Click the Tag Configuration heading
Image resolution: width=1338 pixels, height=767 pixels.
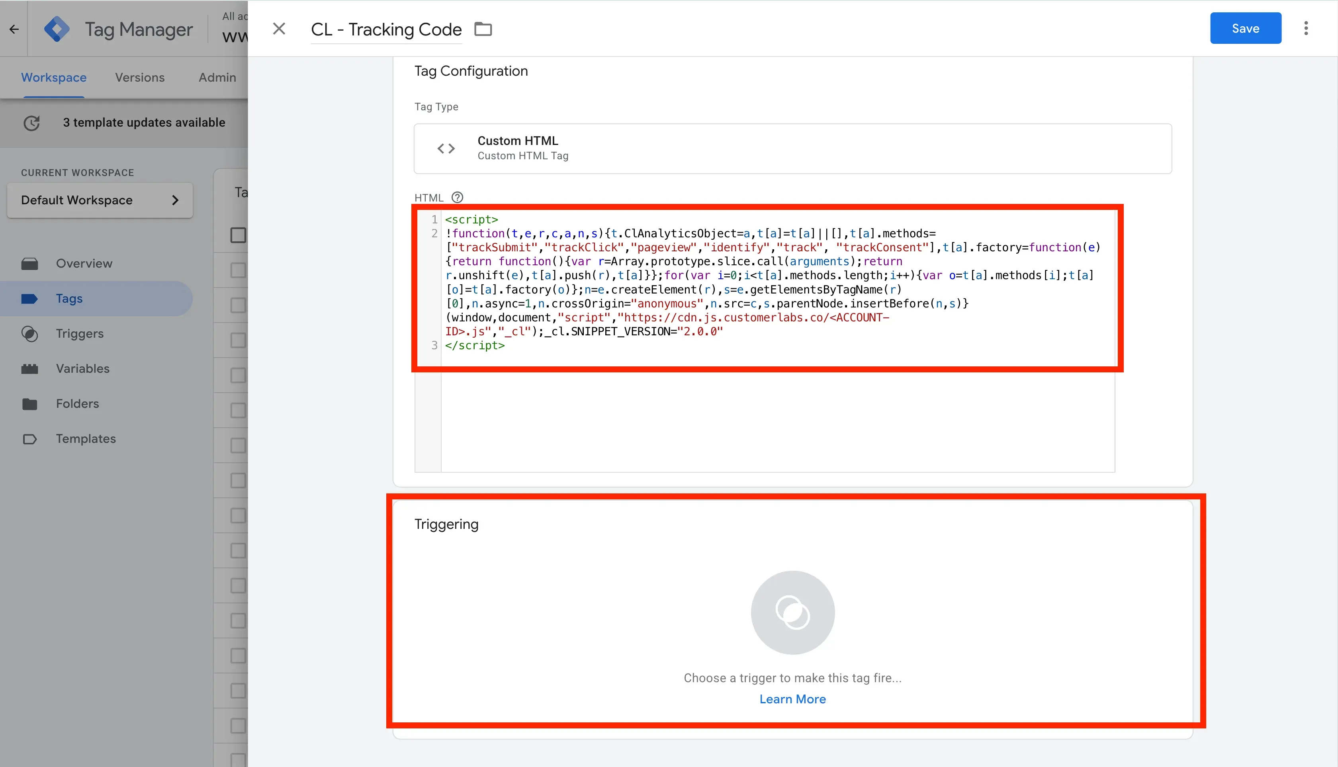[471, 71]
